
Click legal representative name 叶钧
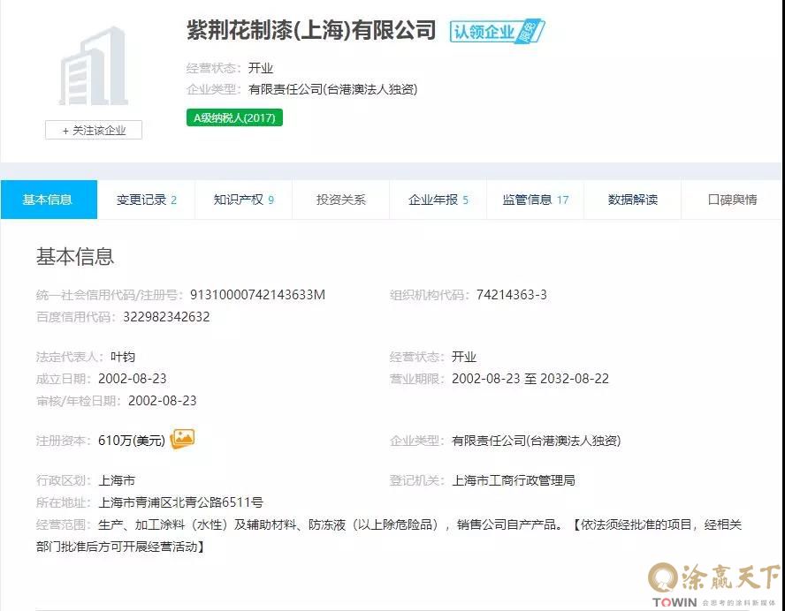pos(123,357)
